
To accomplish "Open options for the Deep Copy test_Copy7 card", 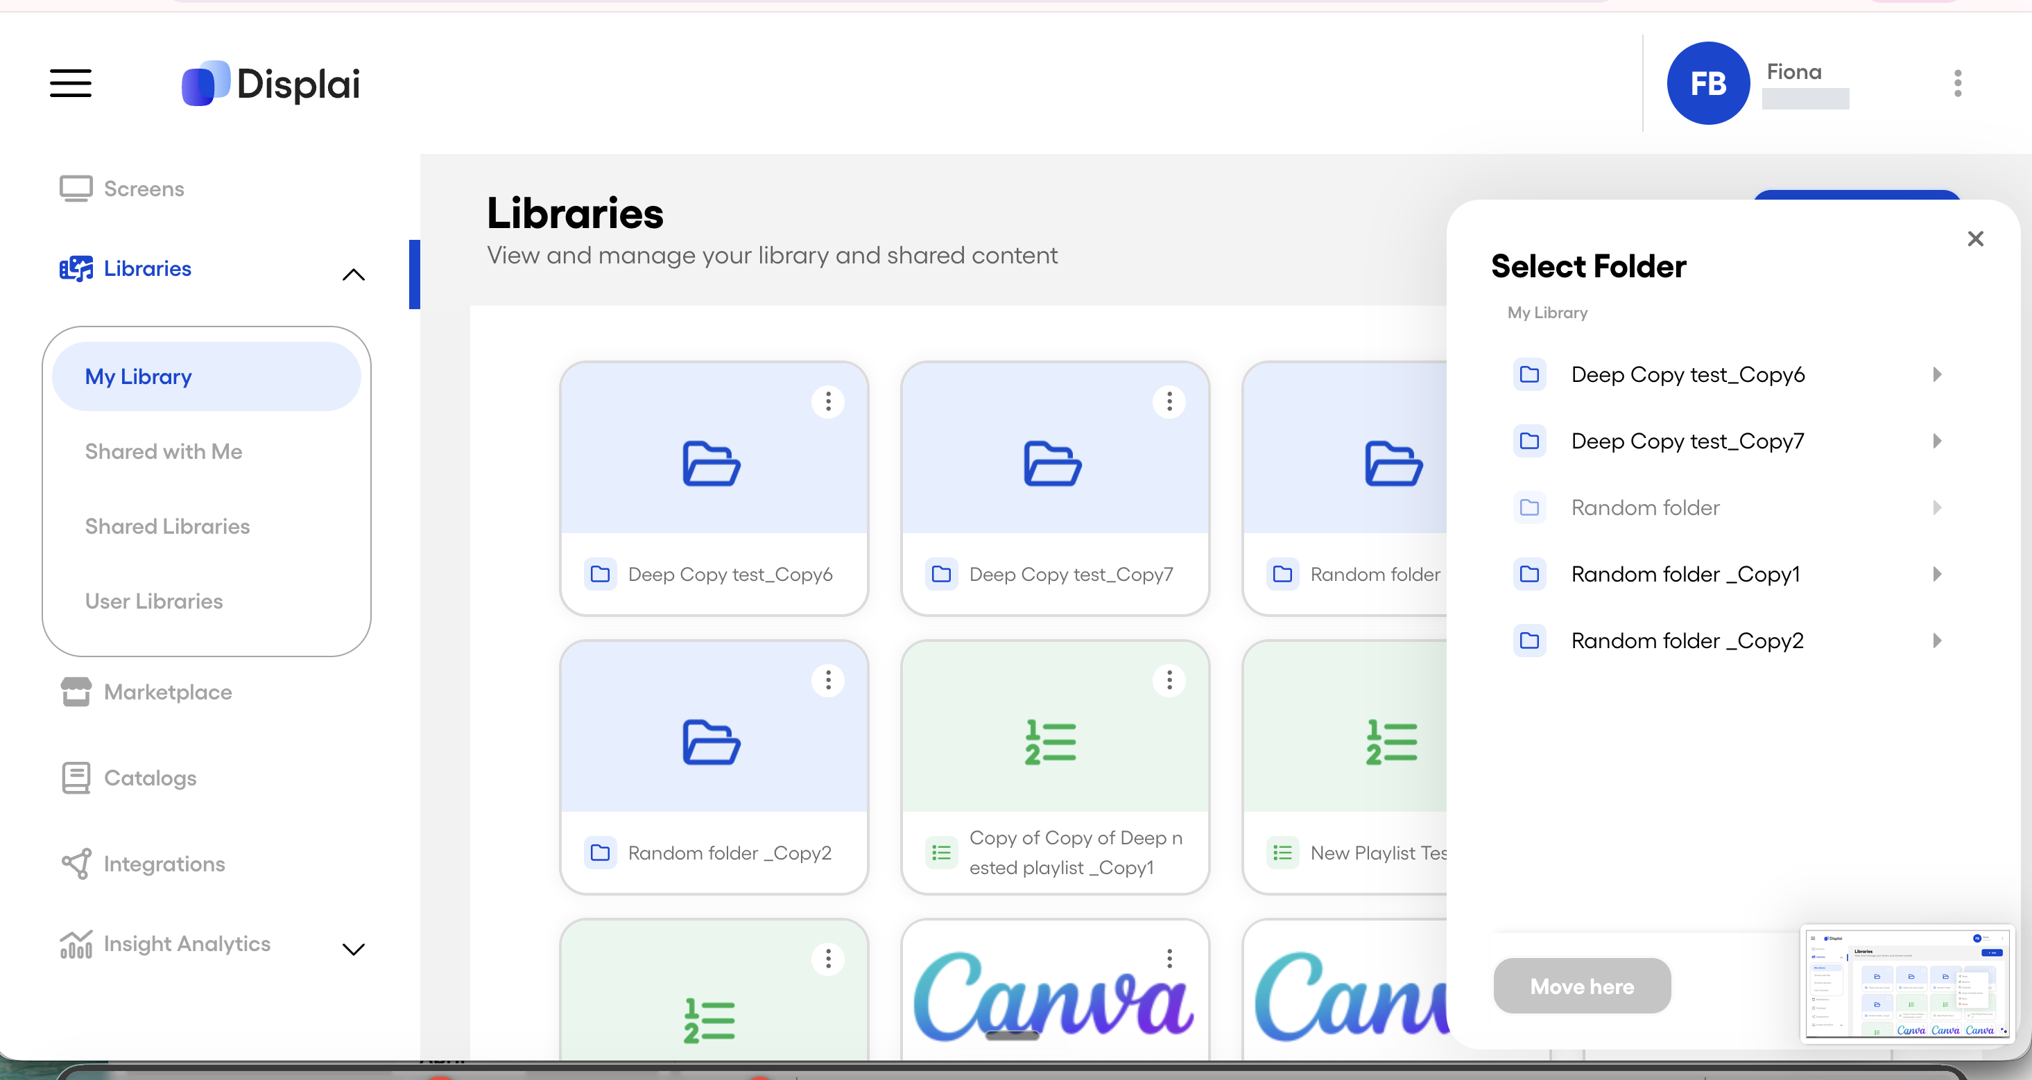I will [1169, 402].
